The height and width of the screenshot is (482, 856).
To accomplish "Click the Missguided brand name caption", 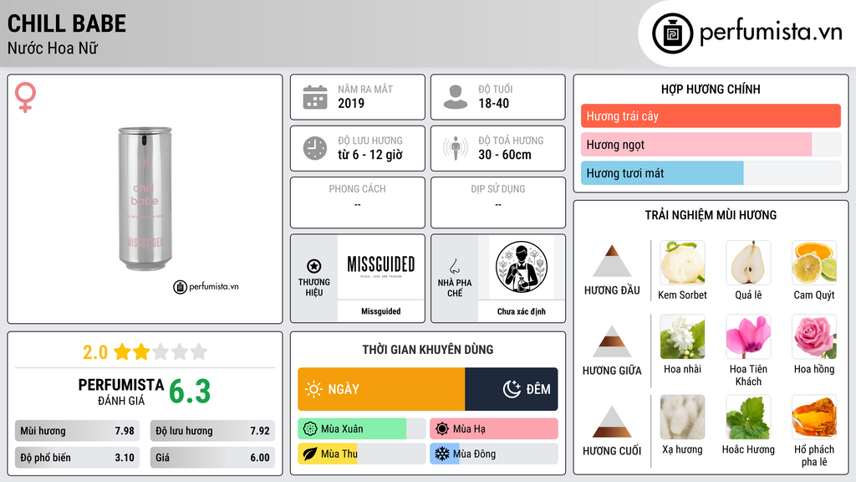I will 381,311.
